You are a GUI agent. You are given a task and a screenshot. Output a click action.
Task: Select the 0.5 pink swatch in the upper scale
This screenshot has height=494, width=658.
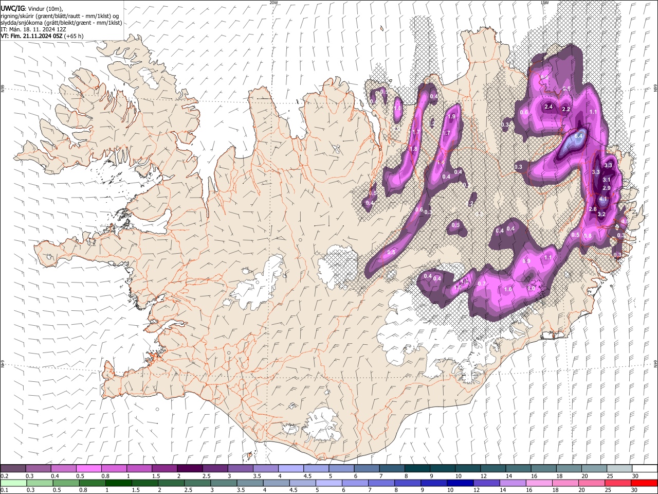tap(89, 469)
